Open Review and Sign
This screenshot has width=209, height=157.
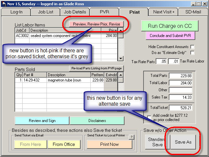[x=42, y=120]
